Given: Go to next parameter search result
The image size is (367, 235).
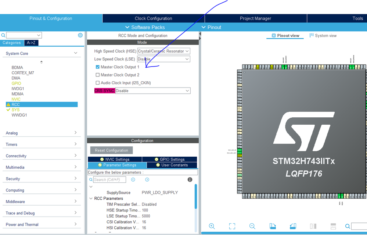Looking at the screenshot, I should (x=147, y=179).
